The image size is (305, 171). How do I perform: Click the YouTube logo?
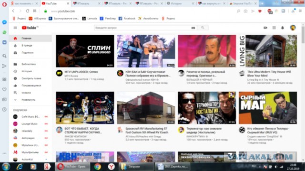click(x=30, y=28)
